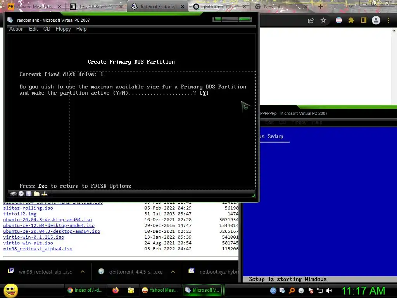Open the Action menu in Virtual PC
Screen dimensions: 397x298
point(16,29)
